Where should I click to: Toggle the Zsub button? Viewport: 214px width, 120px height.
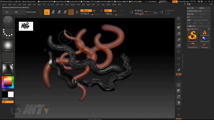click(x=114, y=11)
